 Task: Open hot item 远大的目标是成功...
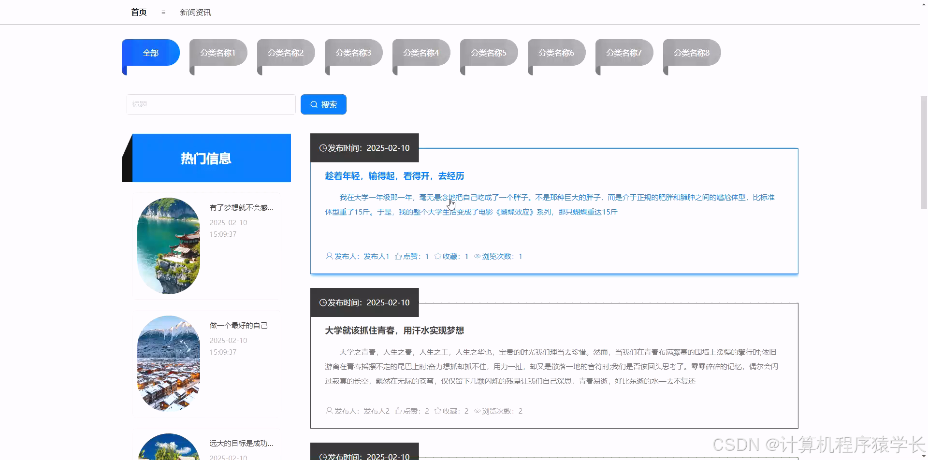point(241,443)
